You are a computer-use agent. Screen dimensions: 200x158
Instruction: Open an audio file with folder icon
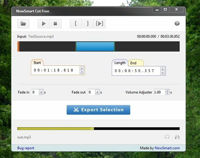23,24
